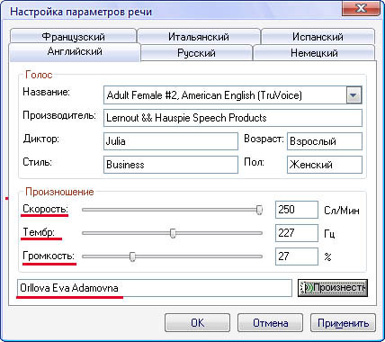Open the Немецкий tab
This screenshot has height=342, width=385.
pyautogui.click(x=314, y=53)
